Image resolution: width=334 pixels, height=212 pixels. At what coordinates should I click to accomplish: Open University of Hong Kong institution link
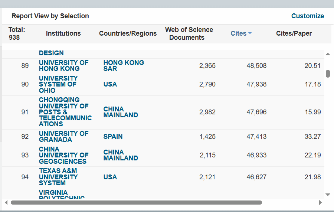pos(63,66)
